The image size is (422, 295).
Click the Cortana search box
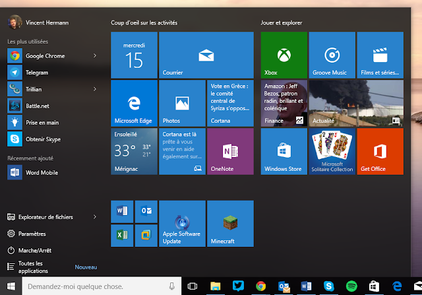pyautogui.click(x=102, y=286)
